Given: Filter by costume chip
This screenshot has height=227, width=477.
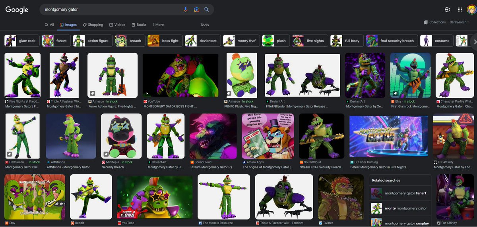Looking at the screenshot, I should coord(436,41).
